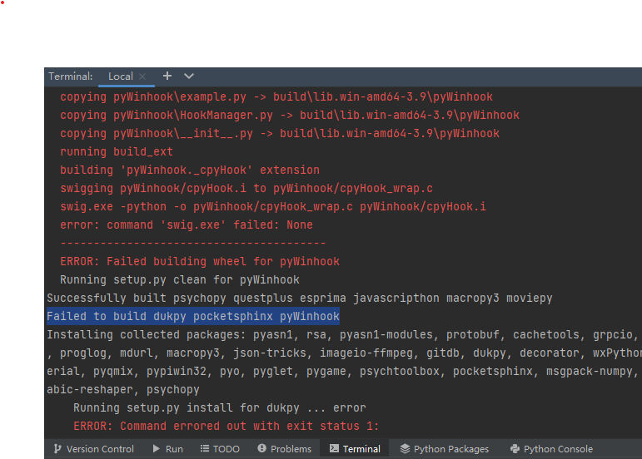Open the Python Console panel
Viewport: 642px width, 459px height.
551,449
